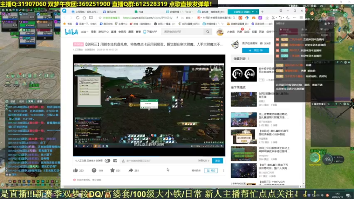Screen dimensions: 354x199
Task: Like the video with thumbs-up icon
Action: 75,170
